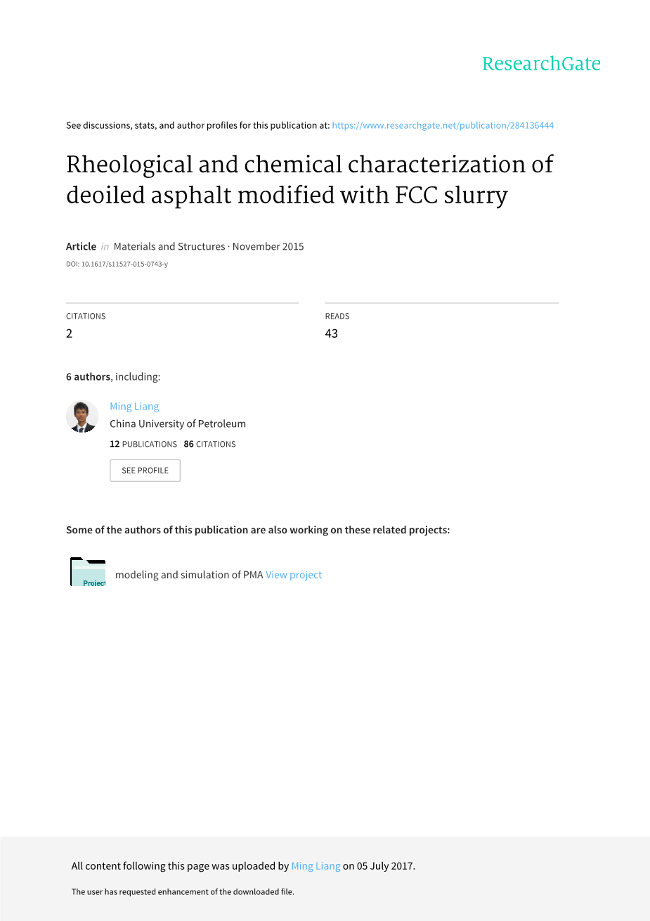Viewport: 650px width, 921px height.
Task: Click the Ming Liang uploader link in footer
Action: coord(316,866)
